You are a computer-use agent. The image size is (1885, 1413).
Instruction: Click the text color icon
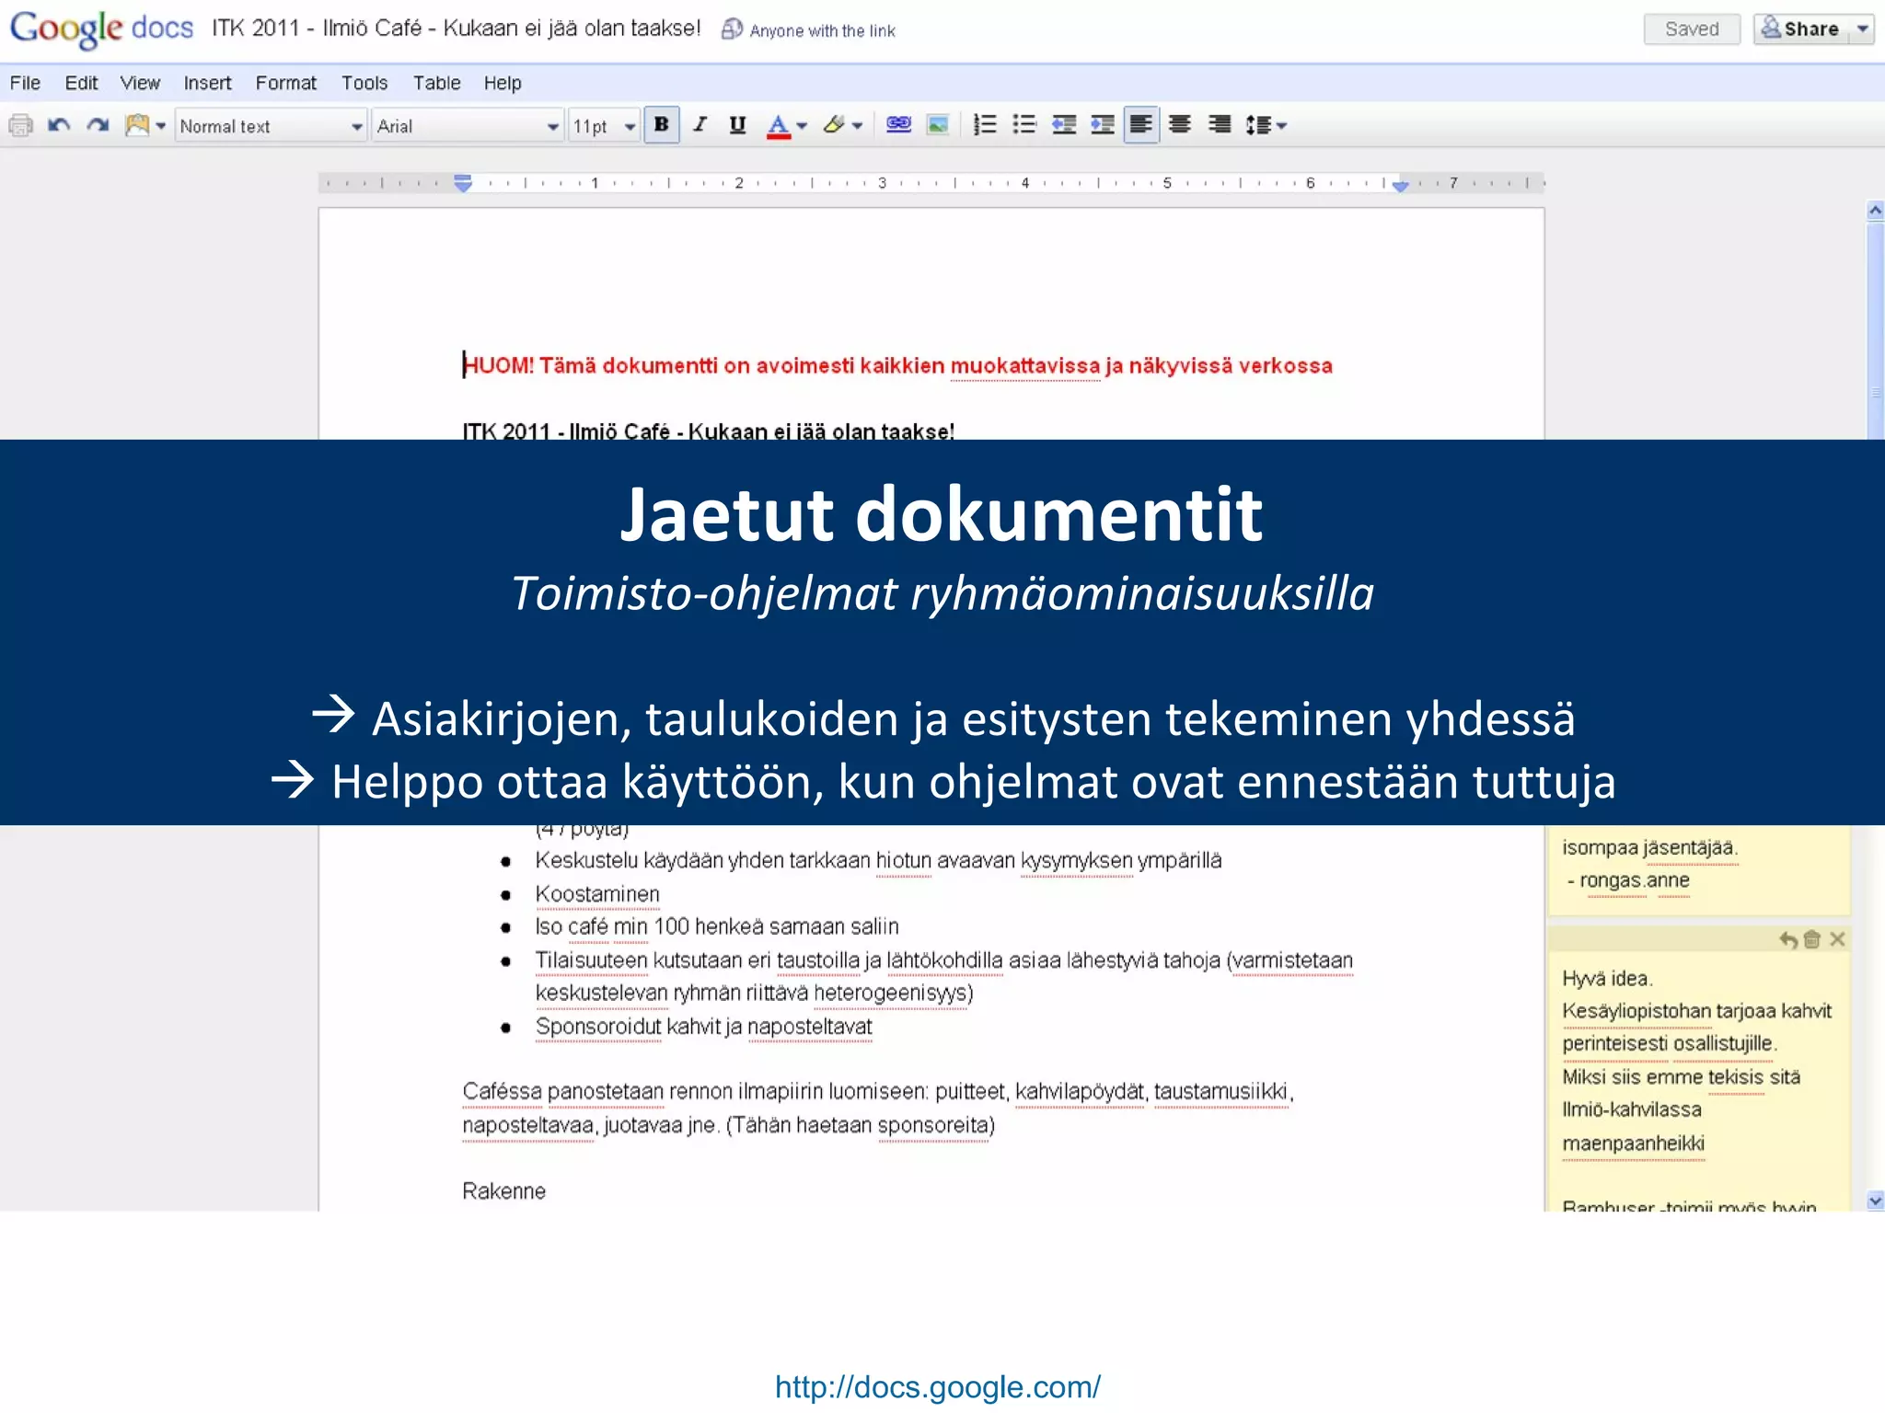click(x=779, y=126)
